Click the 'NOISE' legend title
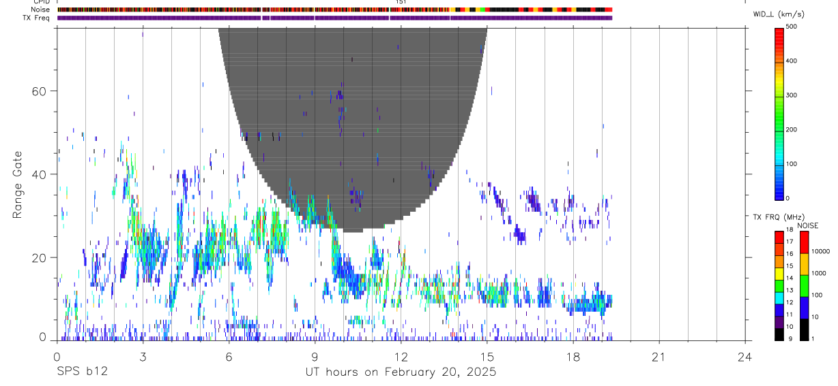This screenshot has height=386, width=838. 808,225
